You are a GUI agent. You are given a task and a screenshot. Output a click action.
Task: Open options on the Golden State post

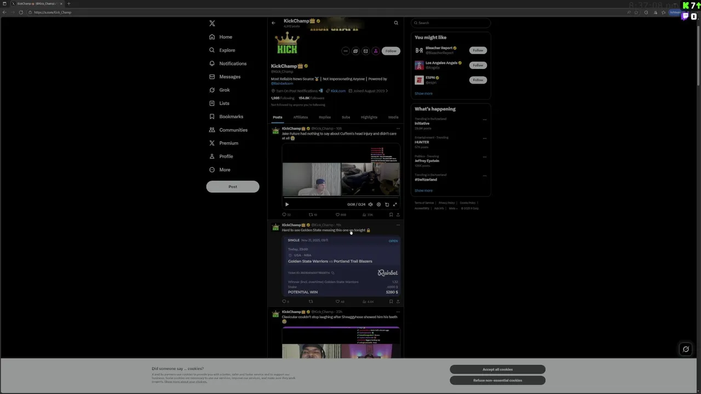(x=398, y=225)
